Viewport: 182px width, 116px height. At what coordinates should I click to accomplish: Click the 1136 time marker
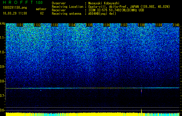(107, 25)
